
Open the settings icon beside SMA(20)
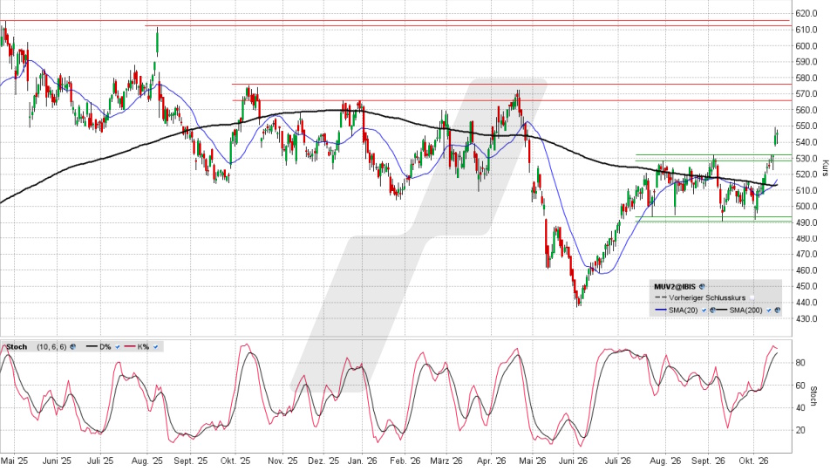(712, 311)
